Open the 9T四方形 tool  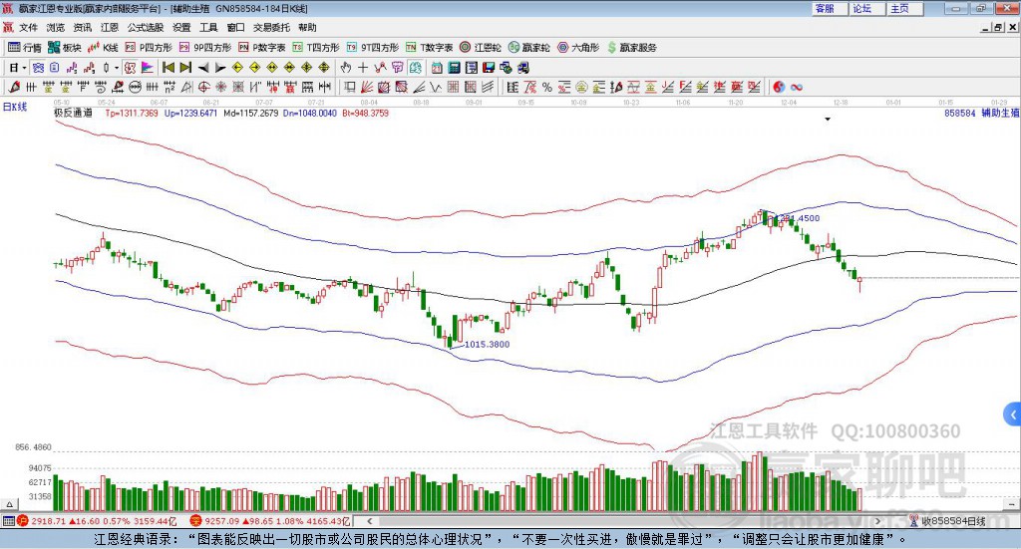pyautogui.click(x=373, y=48)
